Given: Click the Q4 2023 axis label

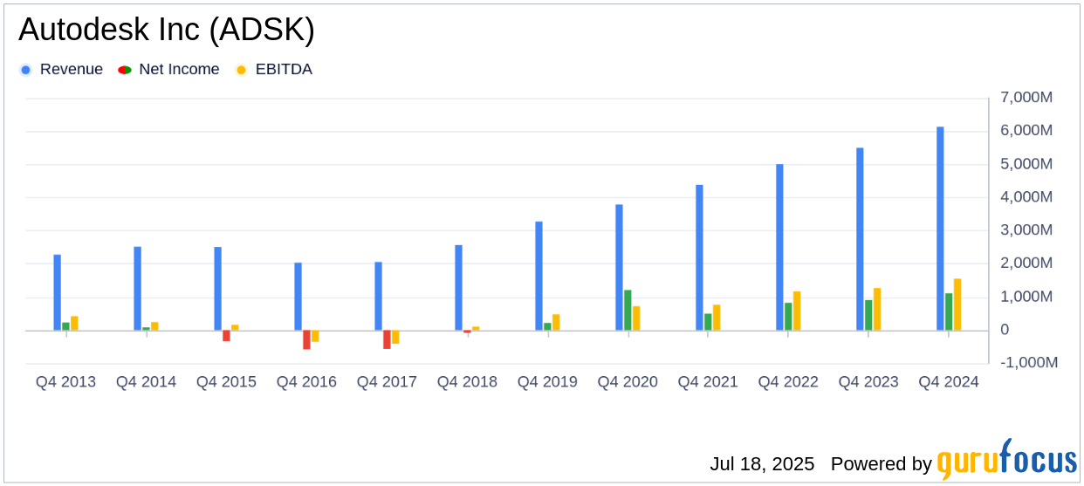Looking at the screenshot, I should (x=868, y=382).
